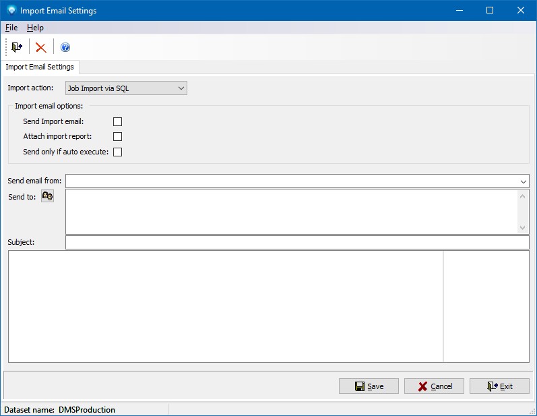Screen dimensions: 537x416
Task: Select the Import Email Settings tab
Action: click(40, 67)
